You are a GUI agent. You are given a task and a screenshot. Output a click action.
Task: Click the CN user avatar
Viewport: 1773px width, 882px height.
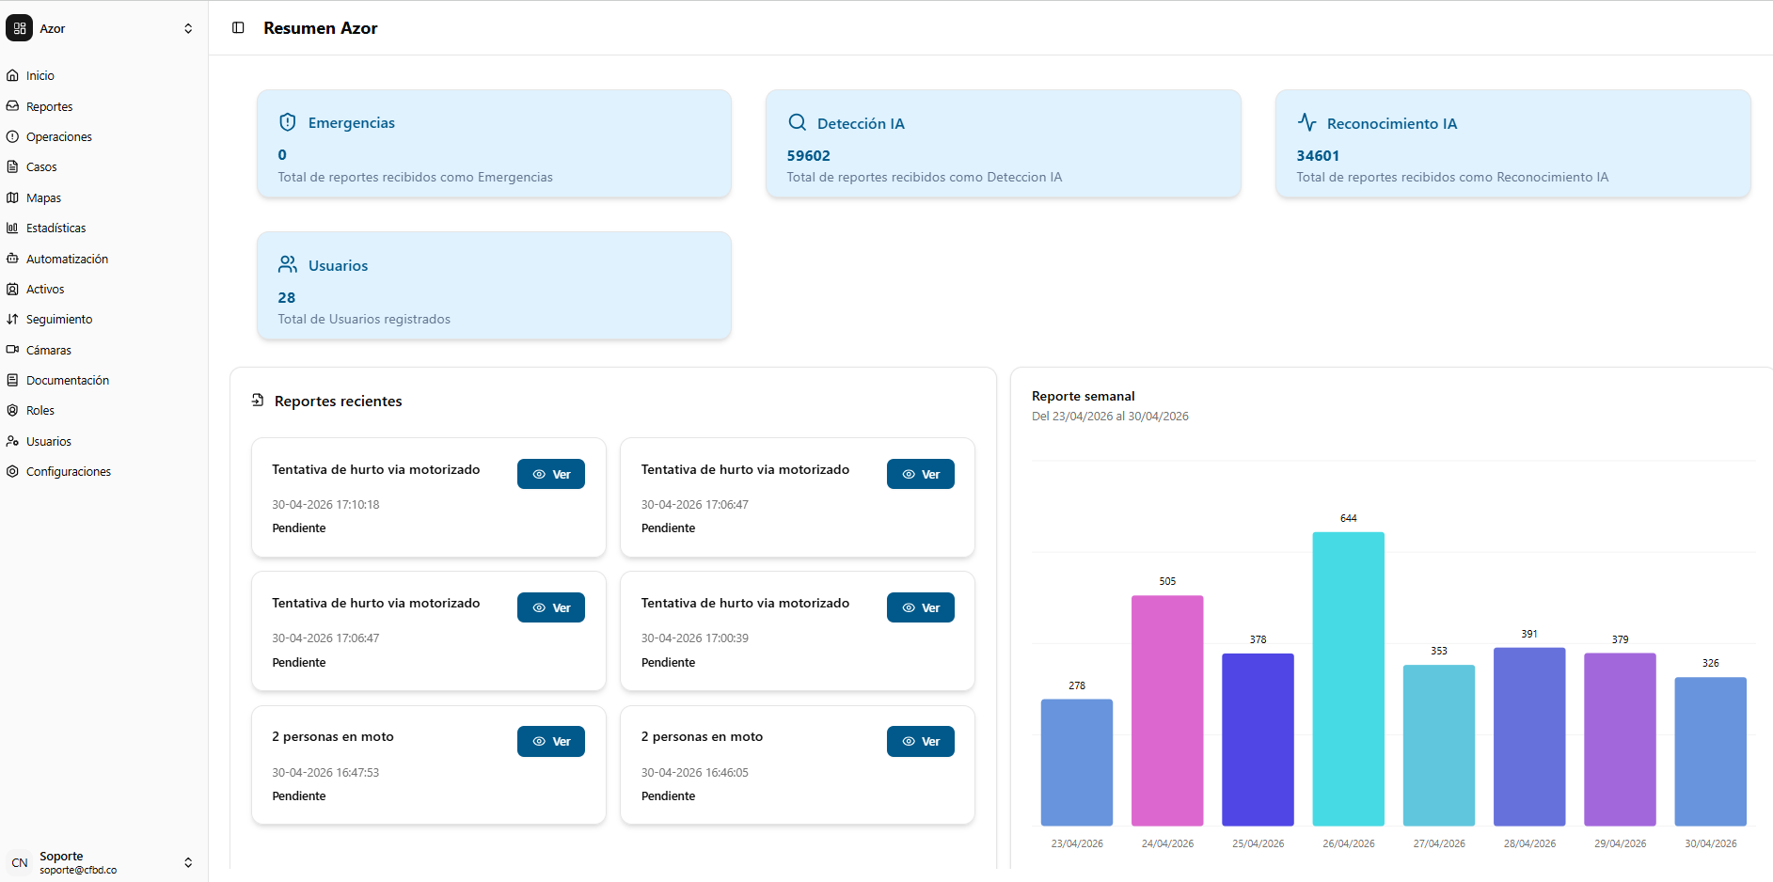click(x=20, y=862)
